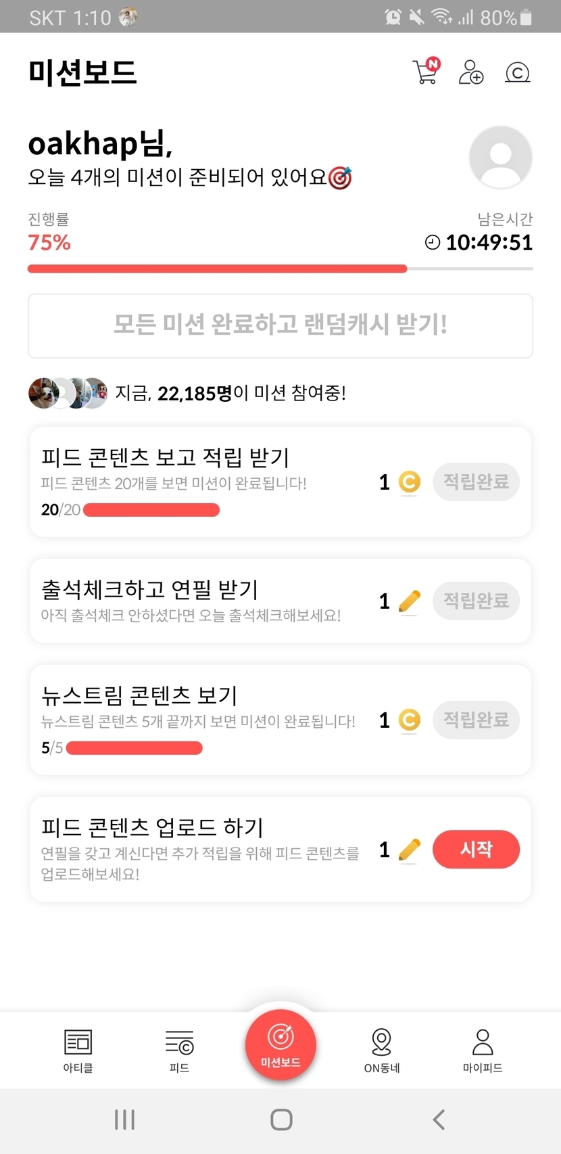Screen dimensions: 561x1154
Task: Open the cash coin icon in header
Action: click(x=517, y=72)
